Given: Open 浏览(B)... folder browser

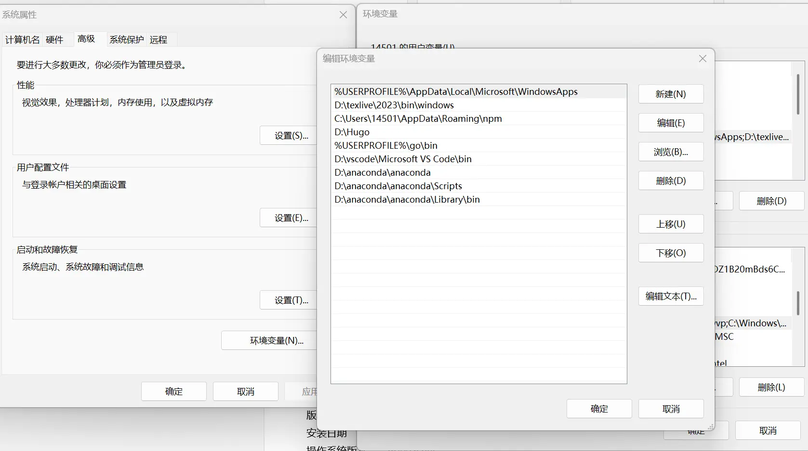Looking at the screenshot, I should (671, 152).
